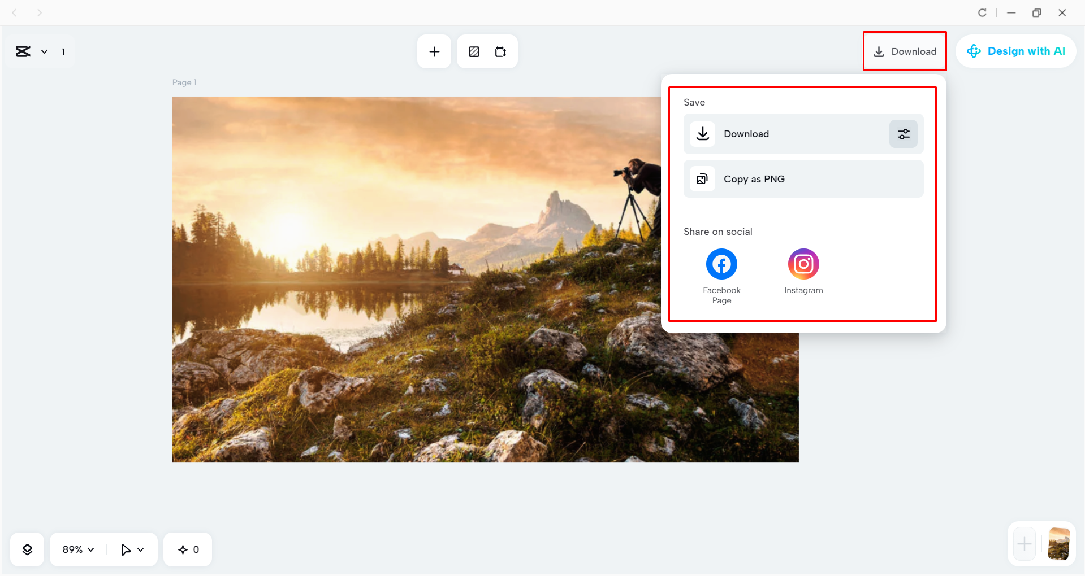Open download settings adjustments icon
The image size is (1085, 576).
[x=902, y=134]
